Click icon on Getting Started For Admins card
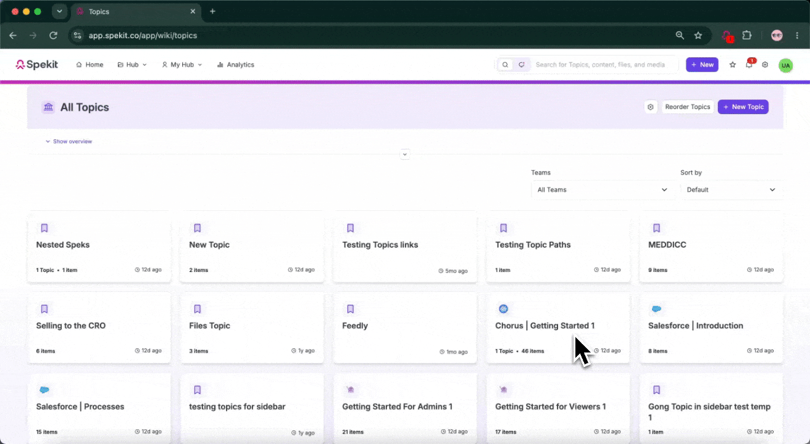Image resolution: width=810 pixels, height=444 pixels. tap(351, 390)
